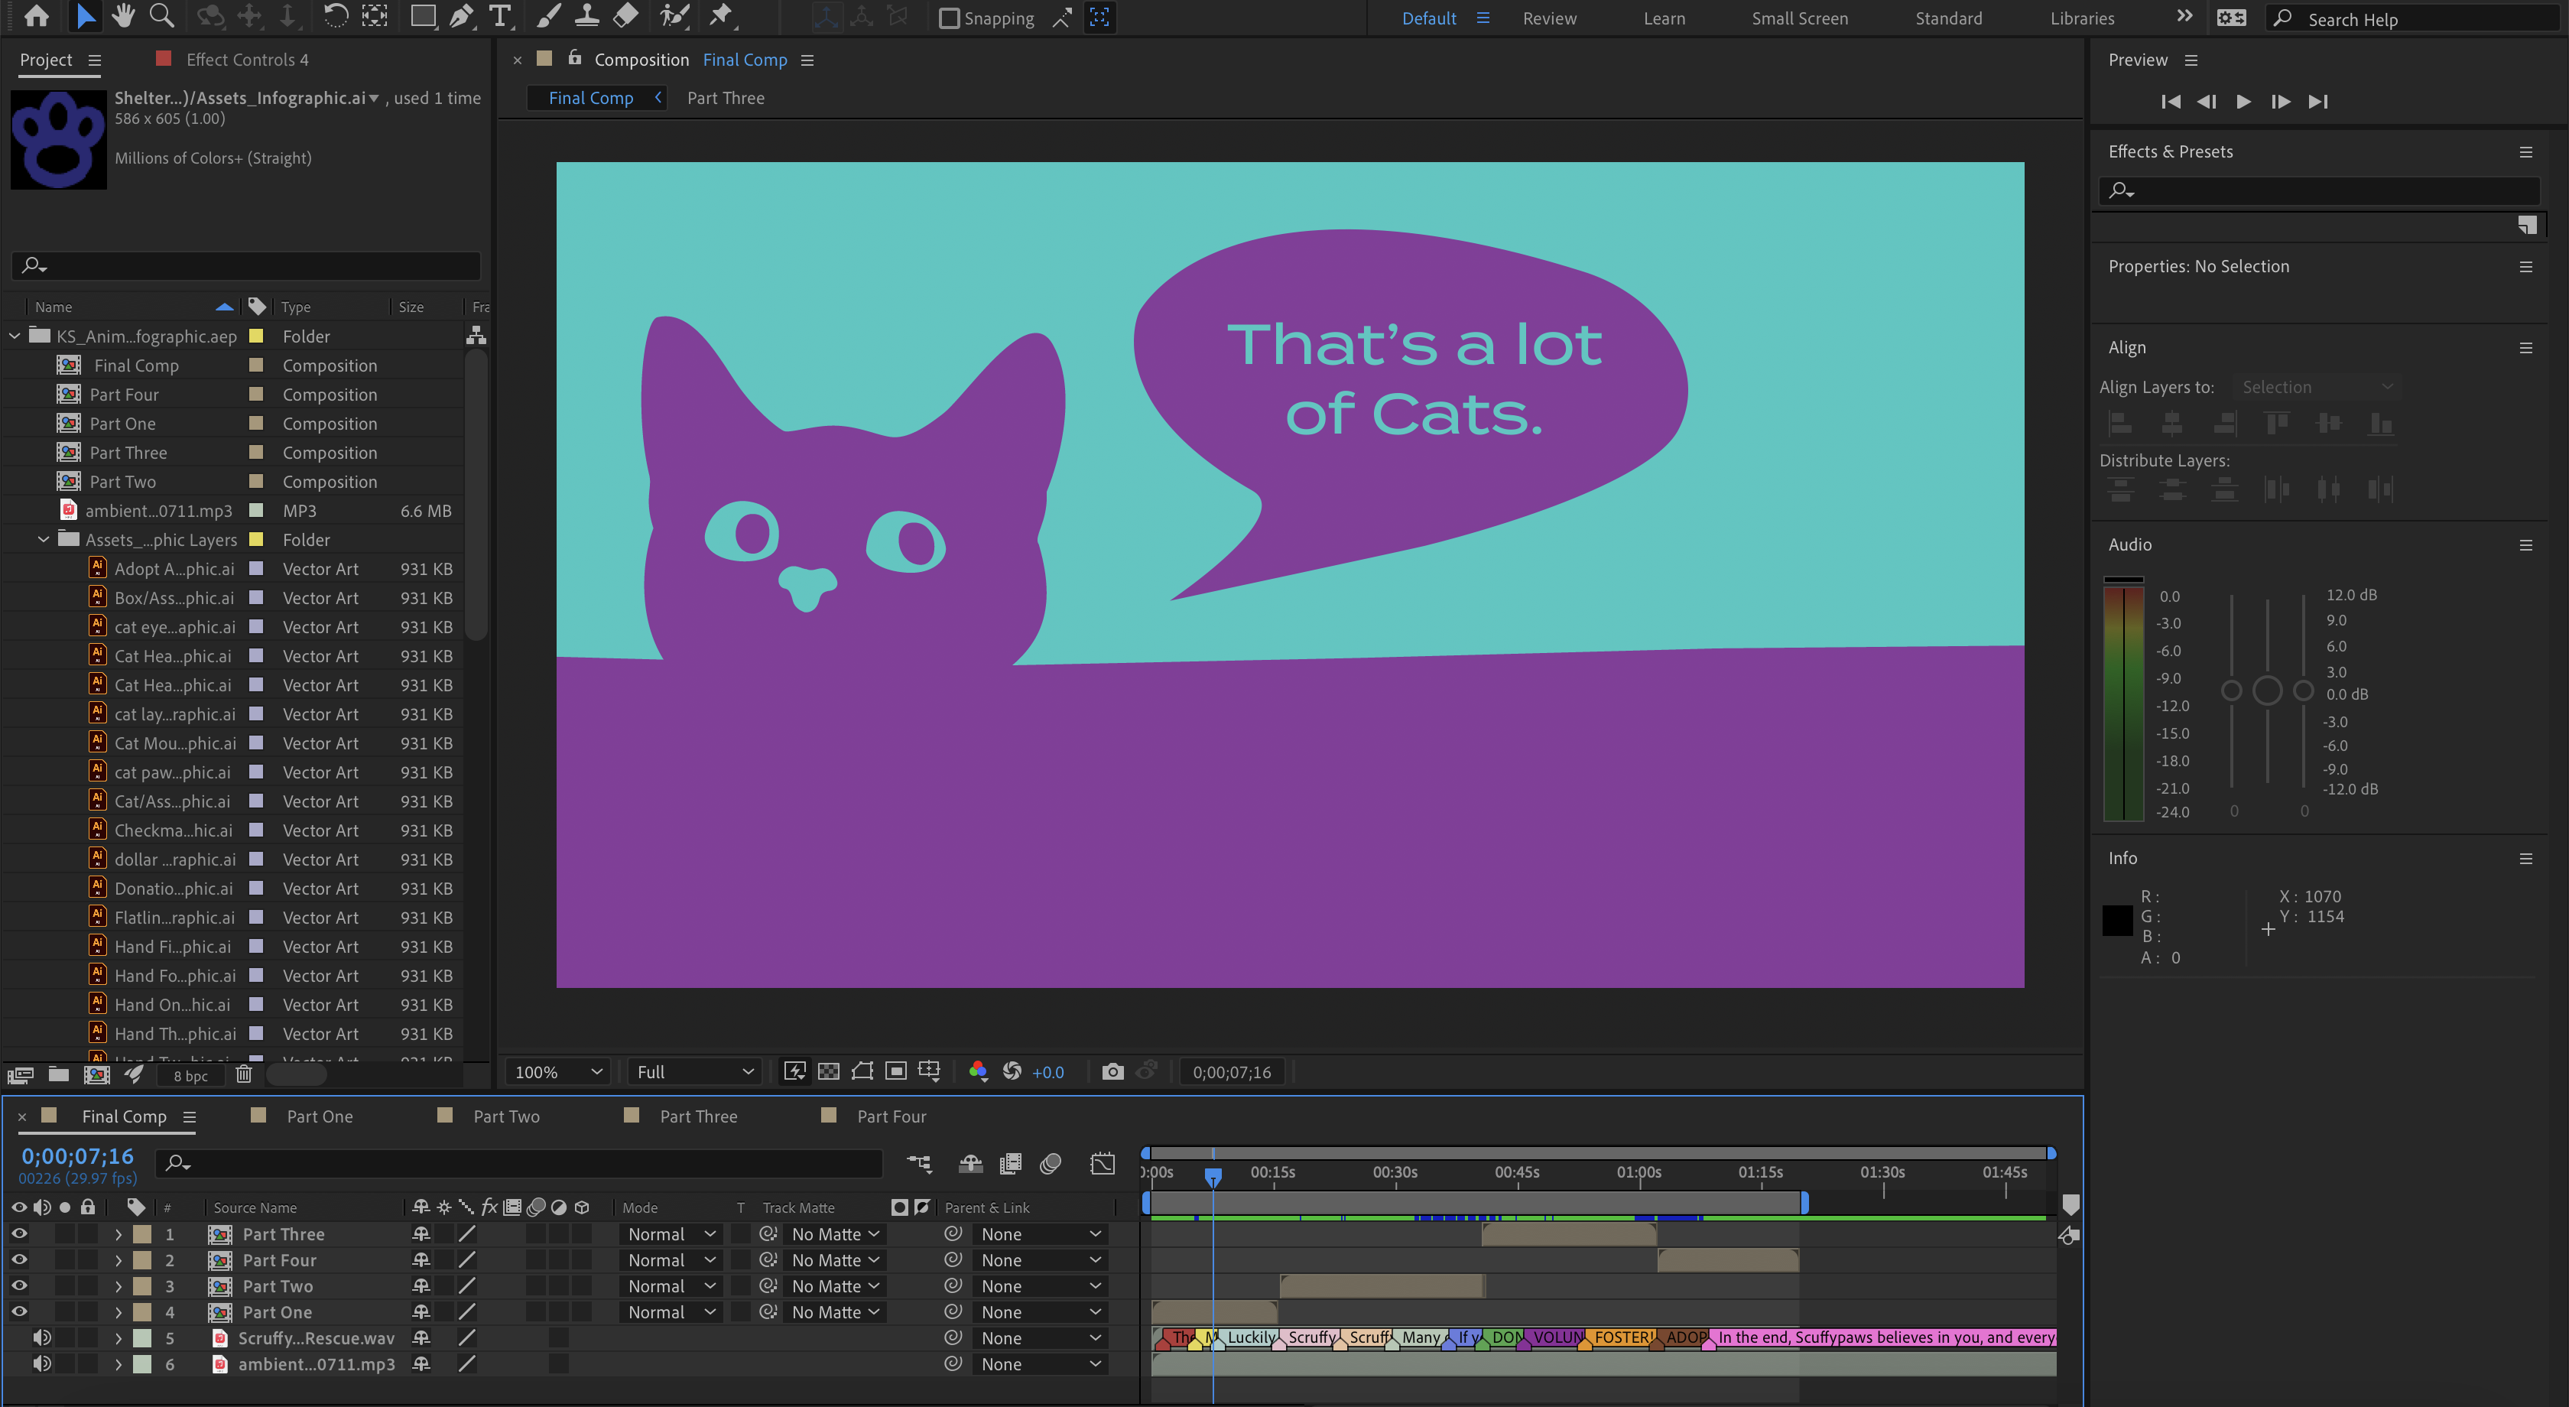This screenshot has width=2569, height=1407.
Task: Select the Pen tool
Action: [461, 16]
